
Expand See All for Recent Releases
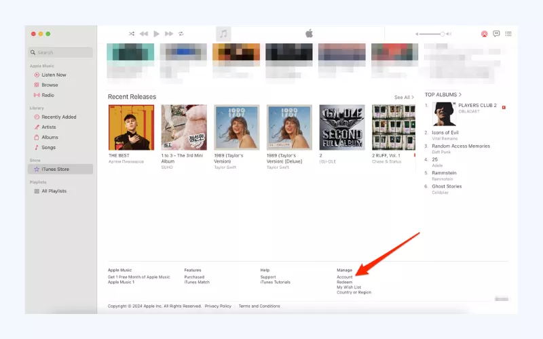(x=404, y=98)
